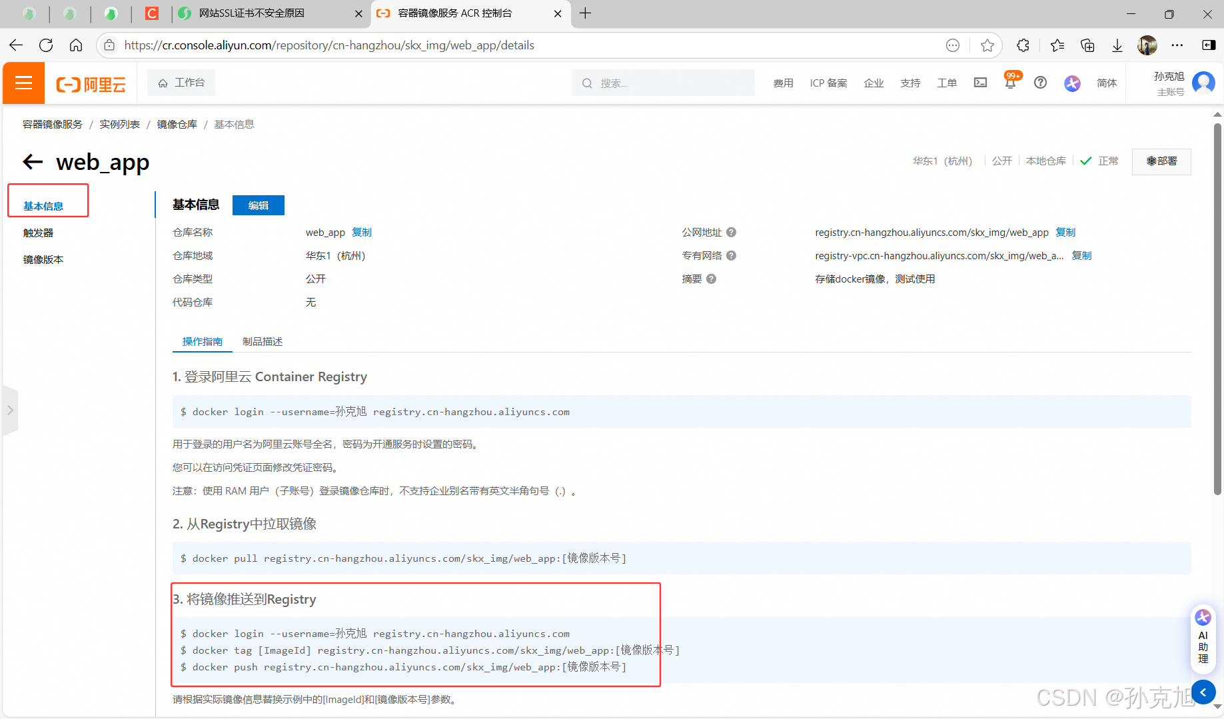Open browser favorites list icon
This screenshot has width=1224, height=719.
[x=1057, y=45]
